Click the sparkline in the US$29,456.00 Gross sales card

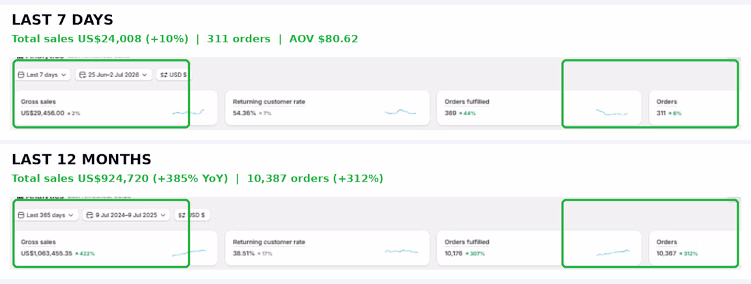coord(188,112)
